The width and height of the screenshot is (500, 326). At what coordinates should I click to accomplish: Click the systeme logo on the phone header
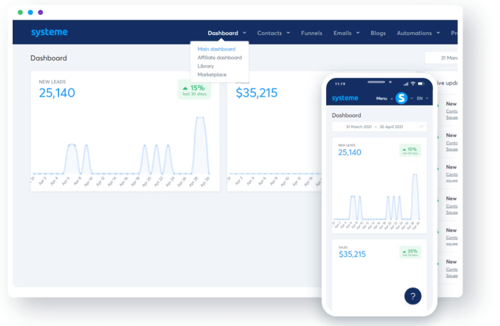(x=345, y=97)
